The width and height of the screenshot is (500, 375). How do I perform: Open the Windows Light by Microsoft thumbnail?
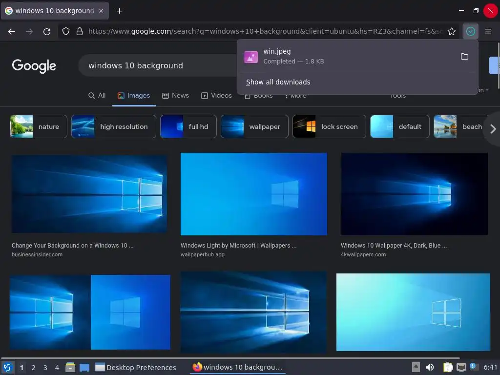[x=254, y=194]
